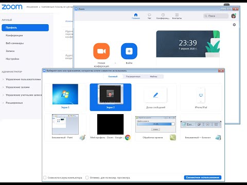Switch to Расширенные tab in share dialog
Viewport: 247px width, 185px height.
coord(133,77)
